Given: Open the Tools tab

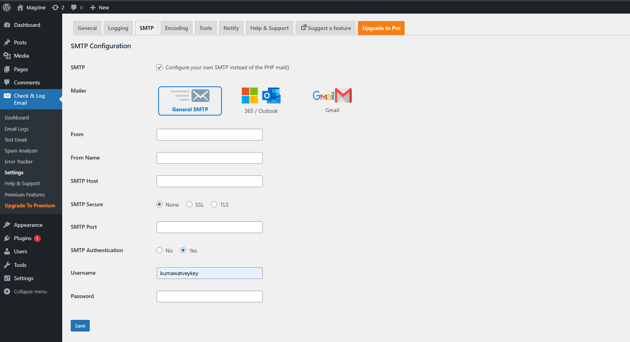Looking at the screenshot, I should 206,28.
